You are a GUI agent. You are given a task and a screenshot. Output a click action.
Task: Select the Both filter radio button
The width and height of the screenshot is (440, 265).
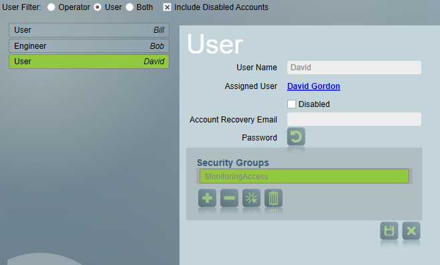coord(129,7)
